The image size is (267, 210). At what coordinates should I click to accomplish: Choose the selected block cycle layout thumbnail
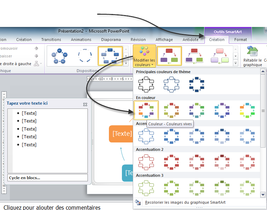(x=110, y=56)
